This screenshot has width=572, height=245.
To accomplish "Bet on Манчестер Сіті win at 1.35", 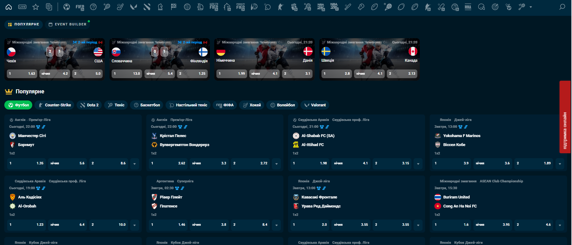I will [x=26, y=163].
